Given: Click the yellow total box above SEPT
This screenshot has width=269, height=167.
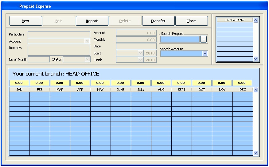Looking at the screenshot, I should coord(181,83).
